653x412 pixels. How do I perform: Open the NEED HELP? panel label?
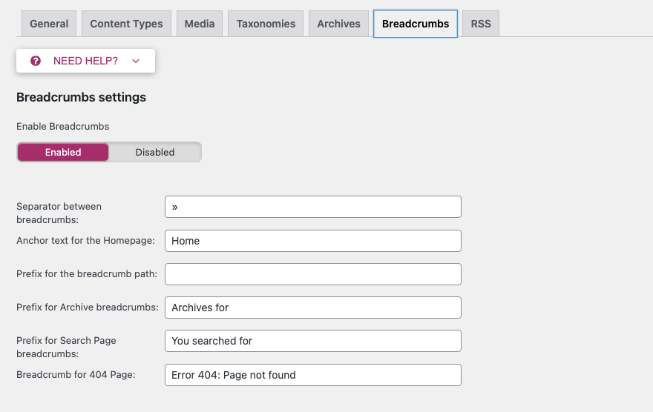pyautogui.click(x=85, y=61)
